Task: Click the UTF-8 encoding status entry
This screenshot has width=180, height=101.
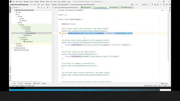Action: pyautogui.click(x=159, y=86)
